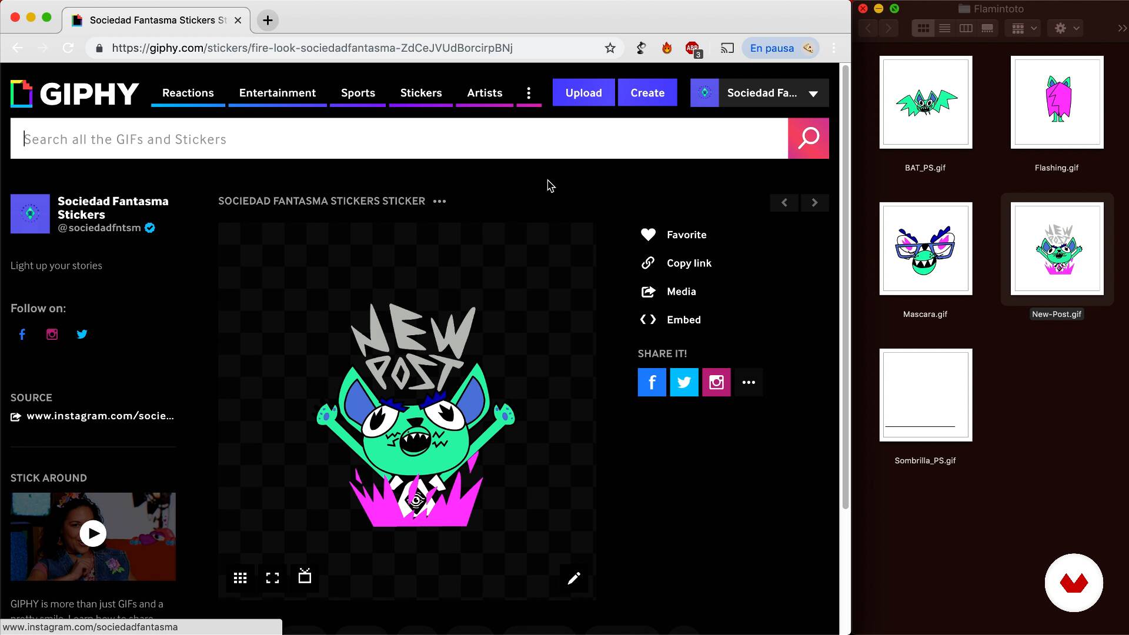The width and height of the screenshot is (1129, 635).
Task: Click the Embed code brackets icon
Action: 648,320
